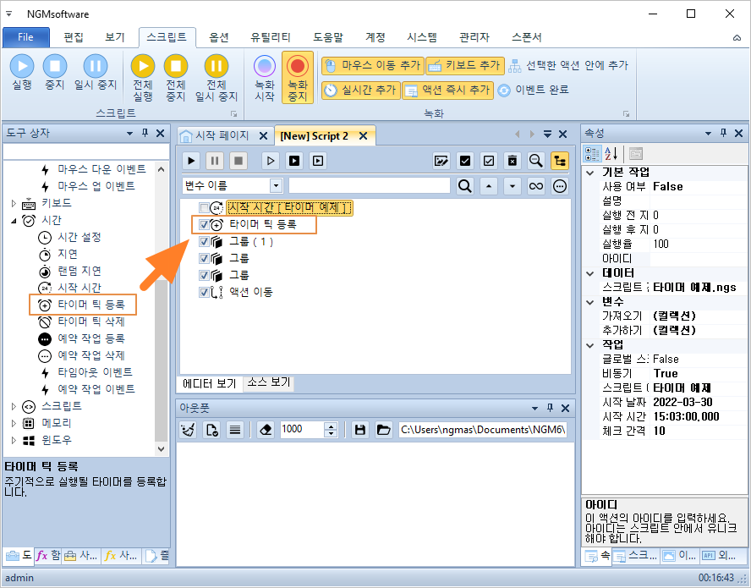Open the 편집 ribbon tab
Viewport: 751px width, 588px height.
74,37
